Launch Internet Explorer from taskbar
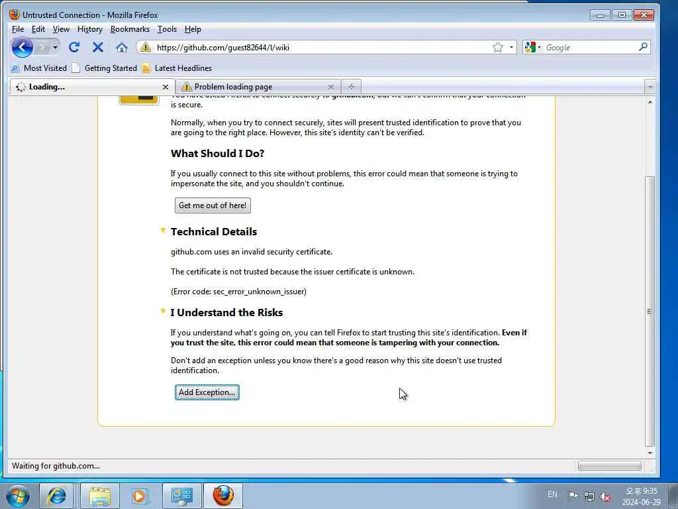This screenshot has height=509, width=678. tap(57, 496)
